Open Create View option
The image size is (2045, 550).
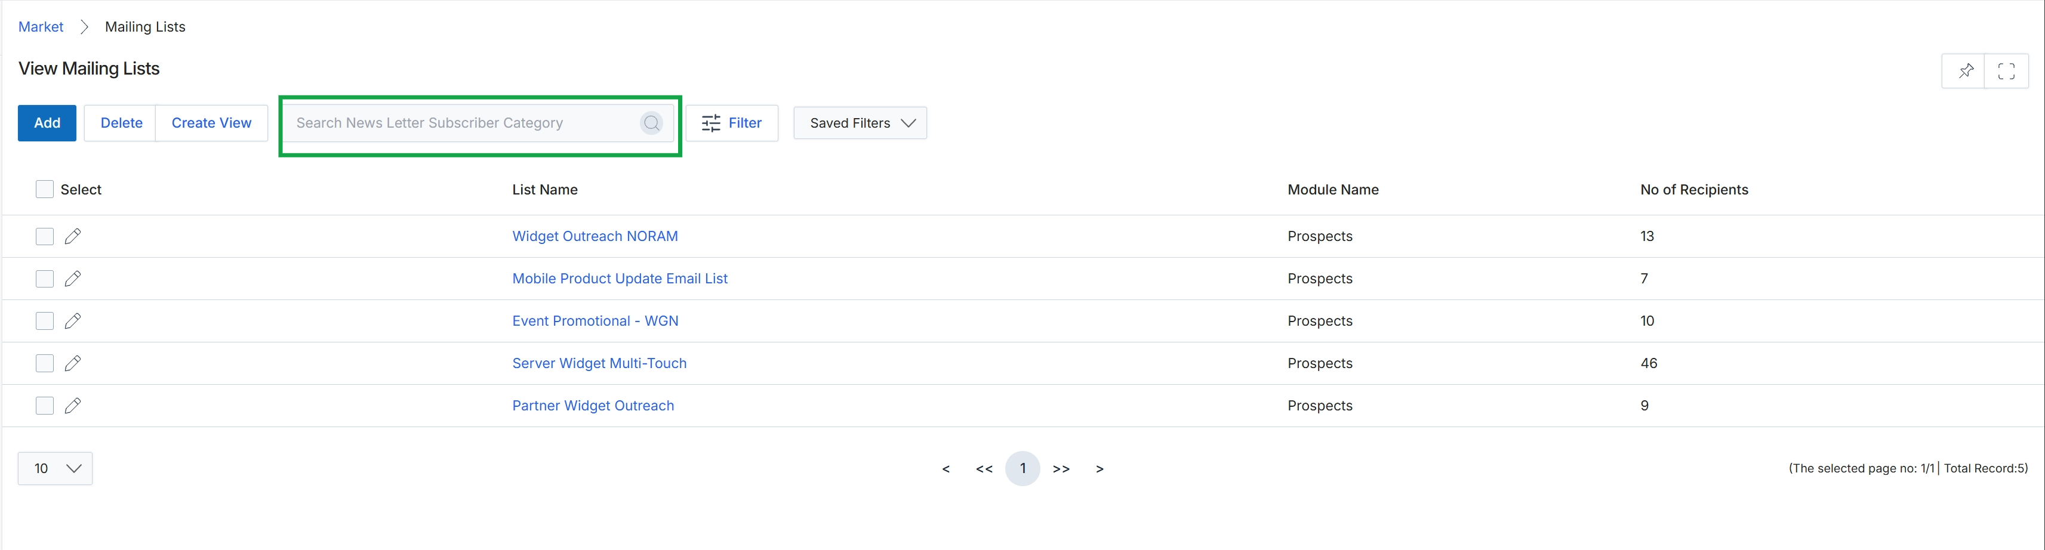(x=211, y=123)
